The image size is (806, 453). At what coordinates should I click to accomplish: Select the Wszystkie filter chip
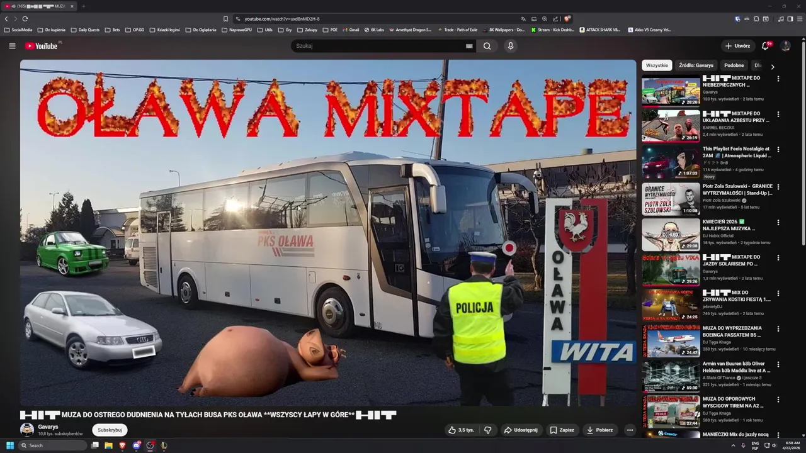[x=657, y=65]
